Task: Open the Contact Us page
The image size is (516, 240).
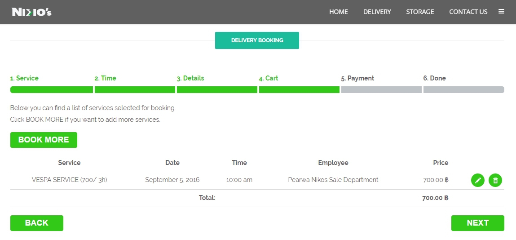Action: point(468,12)
